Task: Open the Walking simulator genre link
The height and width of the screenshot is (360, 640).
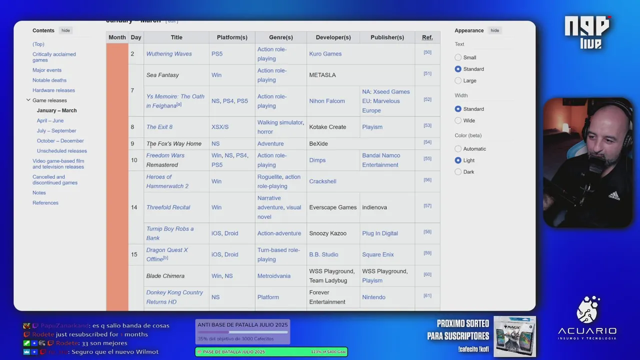Action: click(280, 122)
